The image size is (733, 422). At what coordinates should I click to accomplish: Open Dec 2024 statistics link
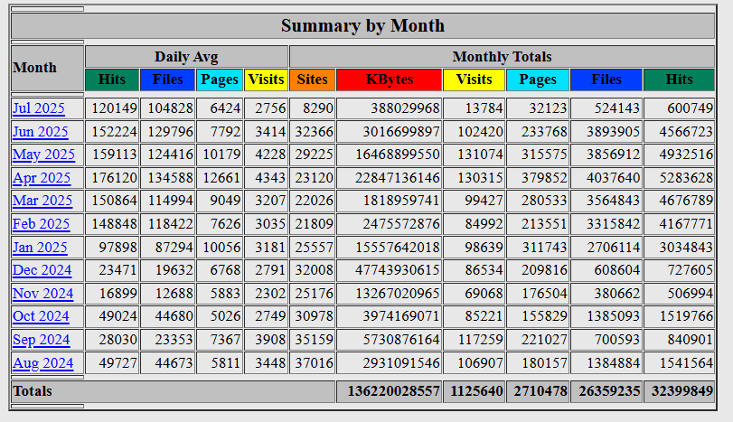pos(42,270)
